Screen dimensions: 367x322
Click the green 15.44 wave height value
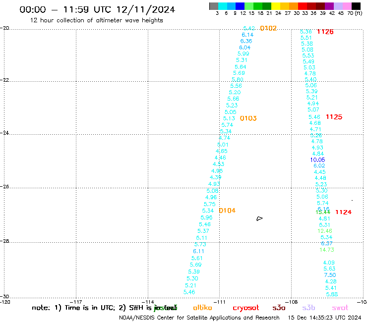[x=323, y=213]
